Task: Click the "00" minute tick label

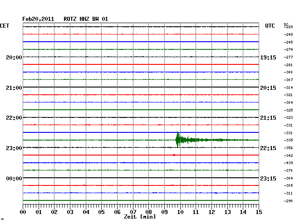Action: (23, 212)
